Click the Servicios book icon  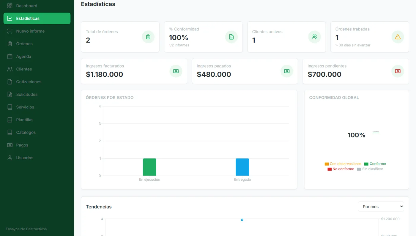(x=10, y=107)
